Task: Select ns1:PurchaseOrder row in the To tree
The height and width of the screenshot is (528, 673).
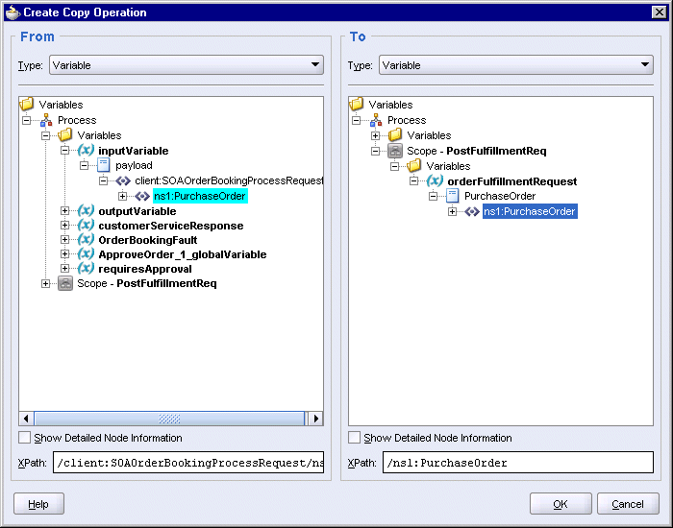Action: [x=530, y=211]
